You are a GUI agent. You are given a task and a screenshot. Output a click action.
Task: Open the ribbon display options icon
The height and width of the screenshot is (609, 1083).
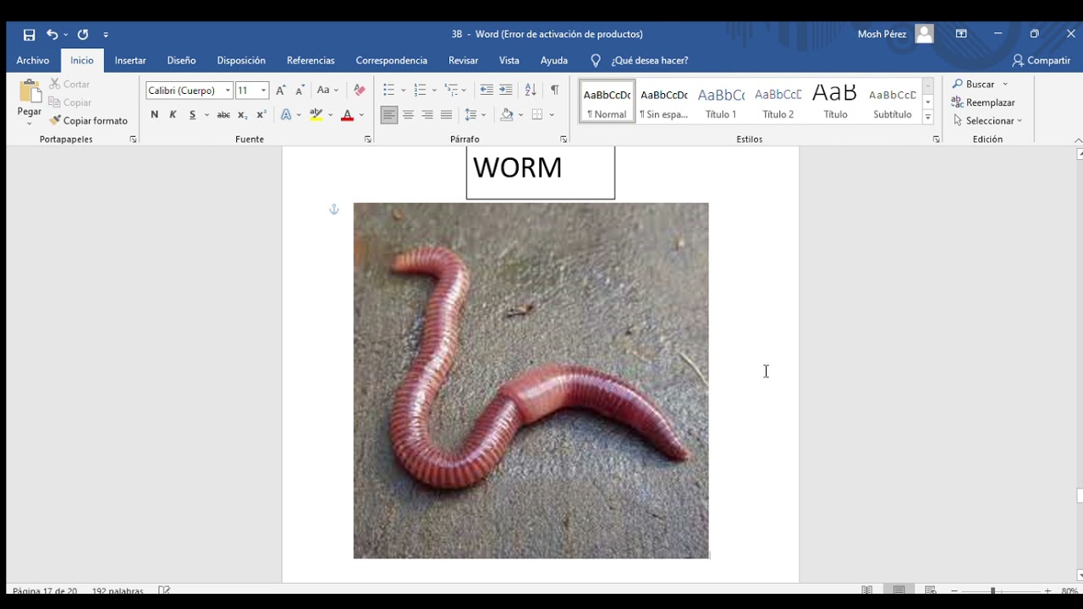tap(961, 35)
